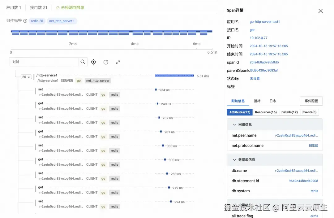The image size is (334, 218).
Task: Click the redis chip on the first set span
Action: [114, 94]
